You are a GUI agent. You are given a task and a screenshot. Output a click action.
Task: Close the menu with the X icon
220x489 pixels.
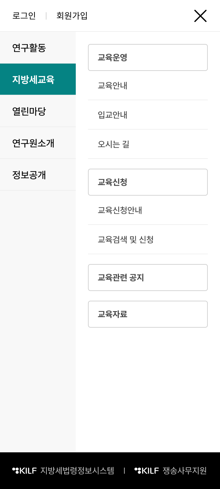[x=200, y=16]
